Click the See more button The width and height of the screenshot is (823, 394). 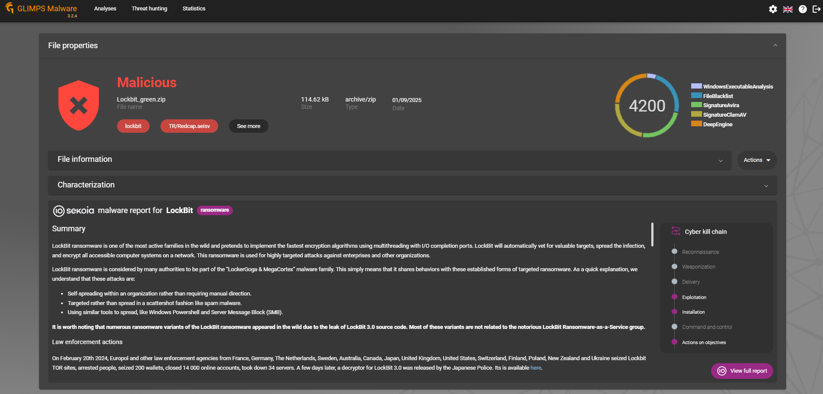coord(248,126)
